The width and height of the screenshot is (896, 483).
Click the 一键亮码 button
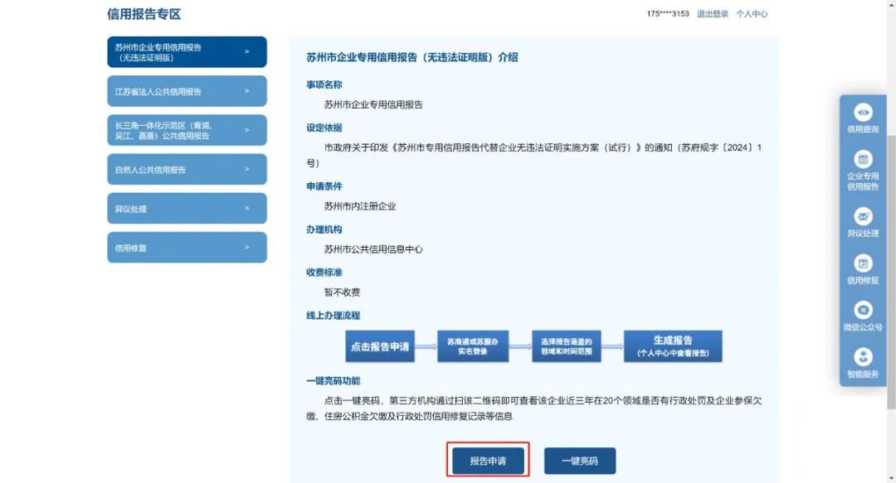tap(579, 461)
